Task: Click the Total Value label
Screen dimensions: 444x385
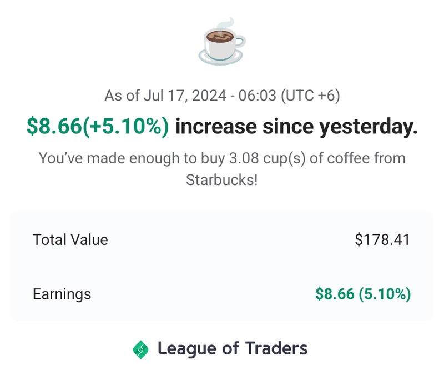Action: coord(70,240)
